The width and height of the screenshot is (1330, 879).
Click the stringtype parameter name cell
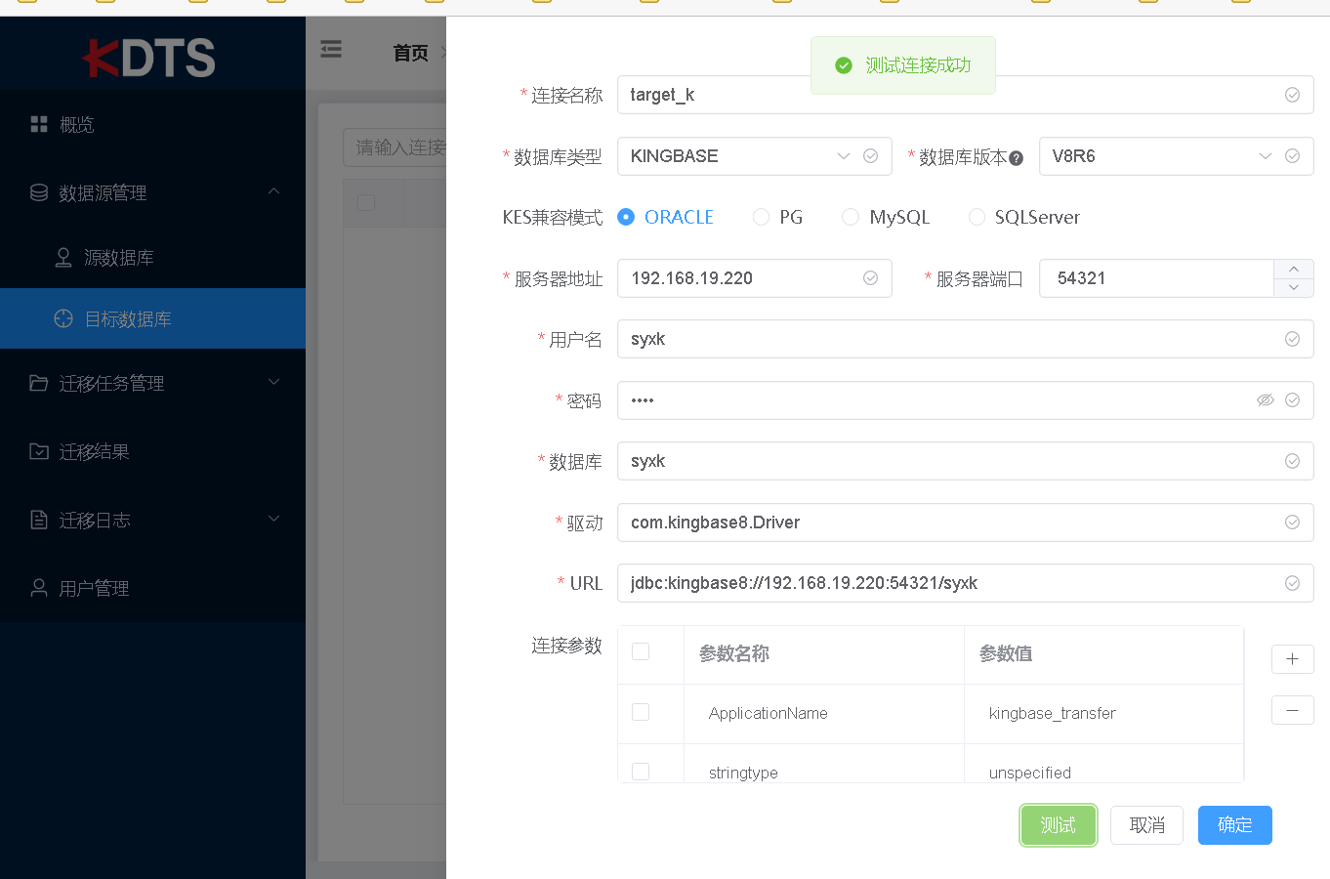824,764
